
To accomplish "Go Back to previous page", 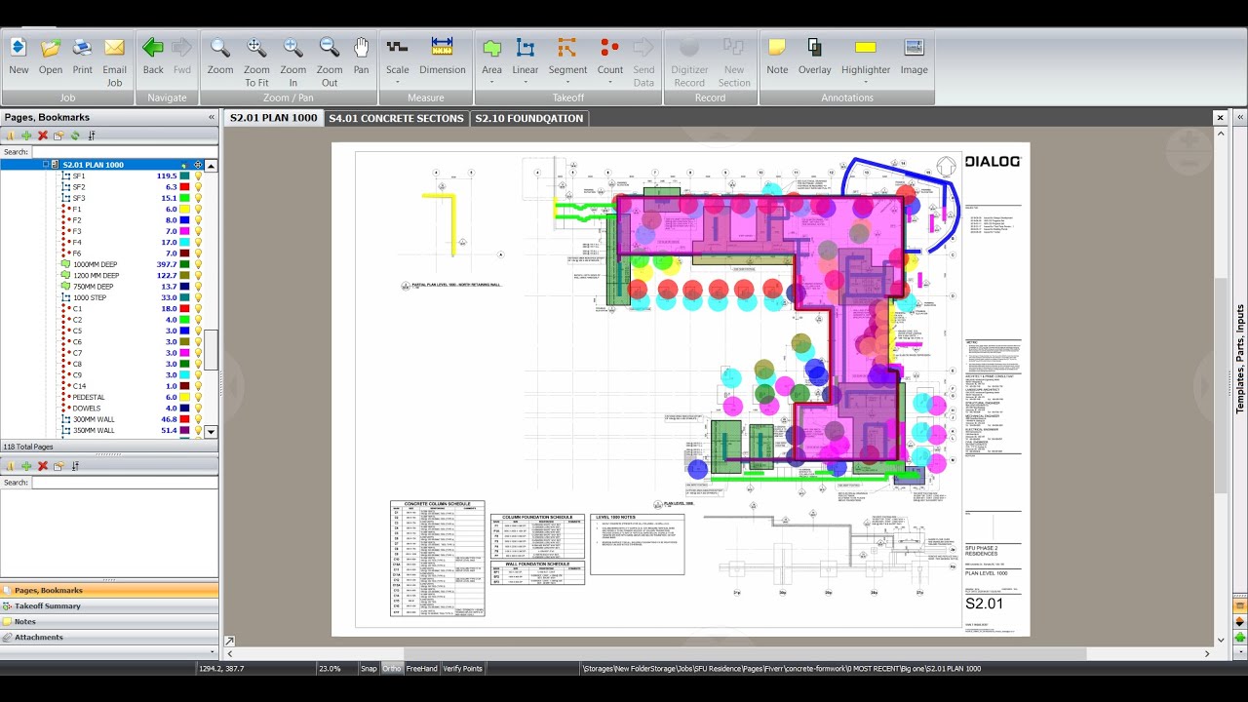I will tap(153, 57).
